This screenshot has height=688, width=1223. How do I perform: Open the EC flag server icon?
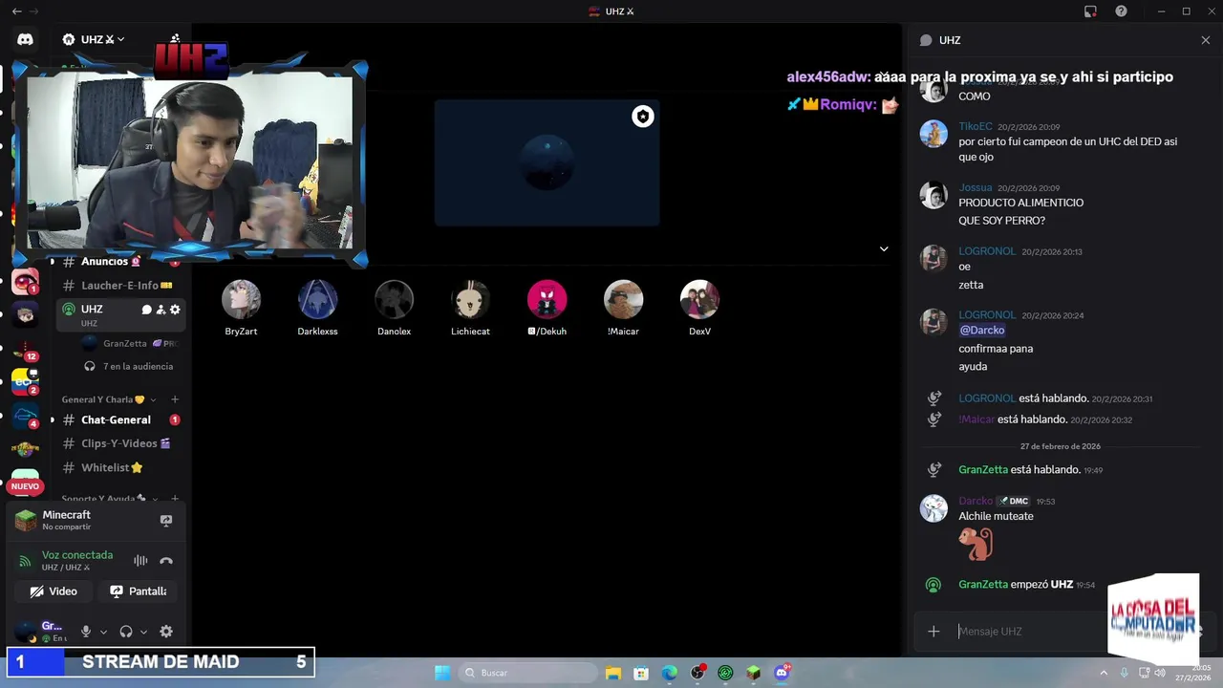25,382
